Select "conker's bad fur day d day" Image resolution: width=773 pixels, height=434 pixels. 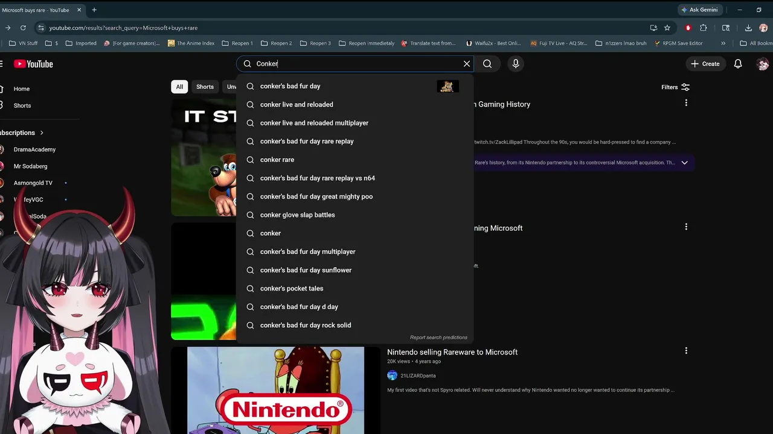pyautogui.click(x=355, y=307)
